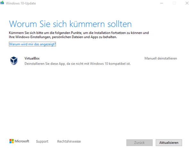
Task: Click the Windows 10-Update title bar icon
Action: [2, 3]
